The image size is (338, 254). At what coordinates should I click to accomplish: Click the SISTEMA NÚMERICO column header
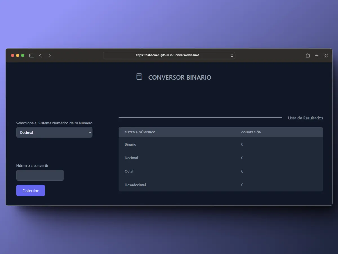pyautogui.click(x=140, y=132)
